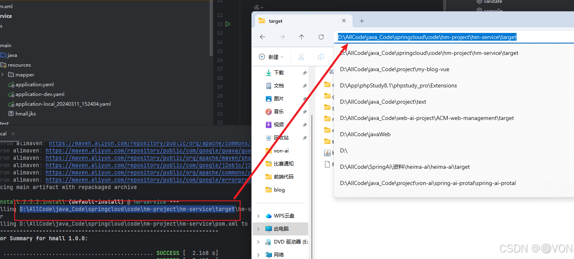Click the pin icon beside 回收站
This screenshot has width=574, height=259.
point(305,138)
